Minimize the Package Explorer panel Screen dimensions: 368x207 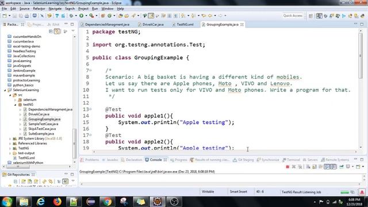(x=66, y=24)
